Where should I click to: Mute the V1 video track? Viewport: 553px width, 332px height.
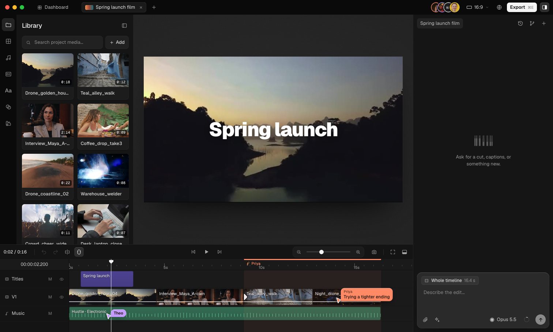point(50,297)
